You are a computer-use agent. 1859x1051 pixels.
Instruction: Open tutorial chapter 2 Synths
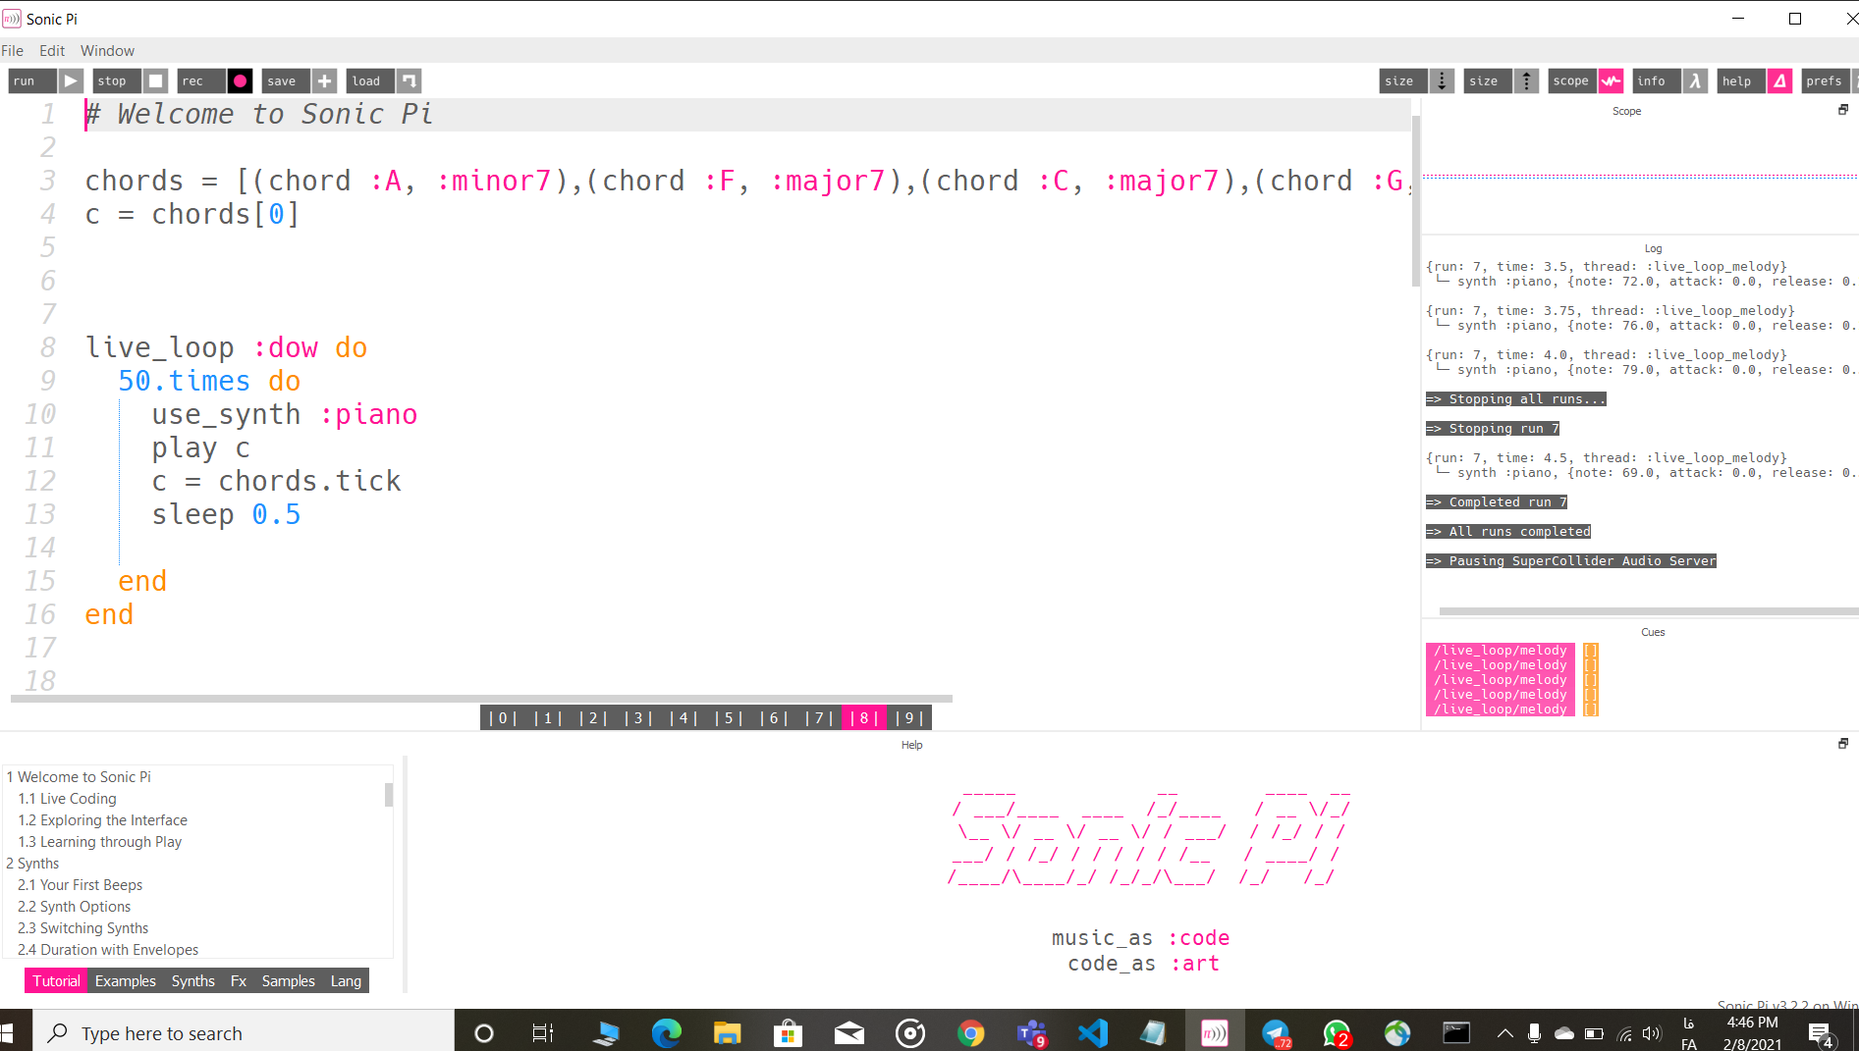point(32,864)
